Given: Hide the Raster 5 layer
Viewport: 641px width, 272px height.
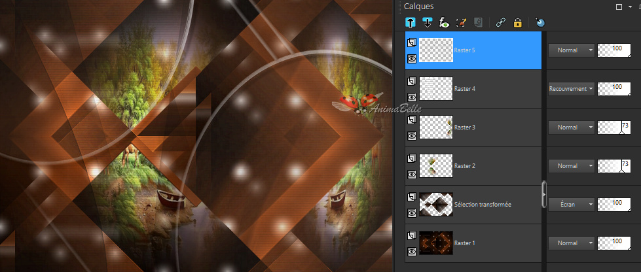Looking at the screenshot, I should (412, 59).
